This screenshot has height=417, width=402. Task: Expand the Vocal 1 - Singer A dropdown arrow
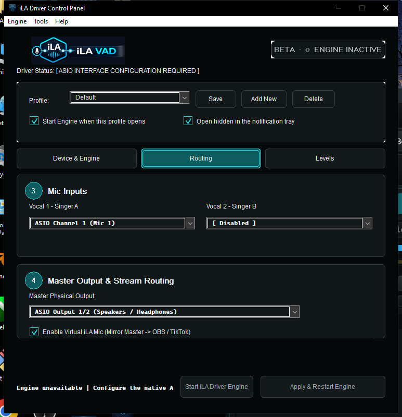click(190, 224)
